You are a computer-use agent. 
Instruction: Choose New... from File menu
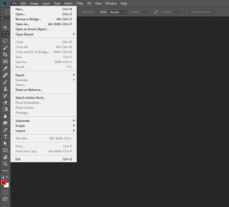[x=44, y=9]
